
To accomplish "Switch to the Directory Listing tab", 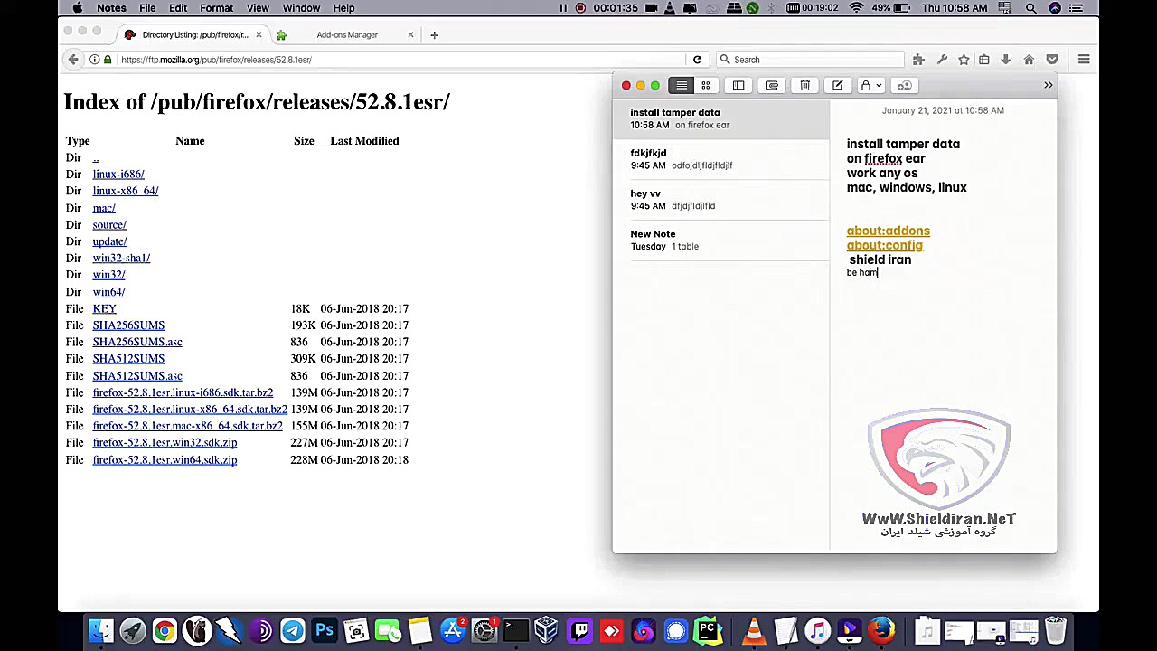I will coord(193,34).
